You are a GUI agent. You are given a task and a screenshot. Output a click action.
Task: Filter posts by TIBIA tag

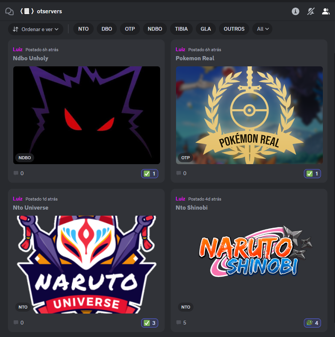pyautogui.click(x=181, y=29)
